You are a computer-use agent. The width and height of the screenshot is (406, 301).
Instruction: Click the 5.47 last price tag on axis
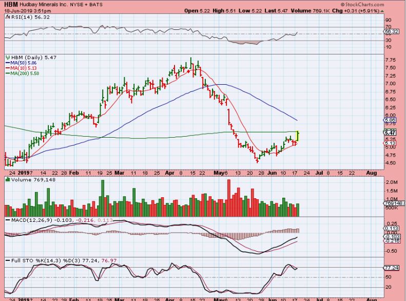pyautogui.click(x=390, y=133)
